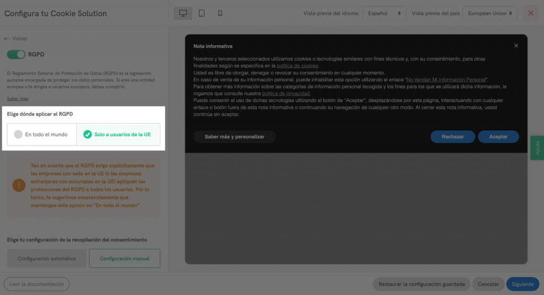The height and width of the screenshot is (295, 544).
Task: Select 'En todo el mundo' option
Action: (x=41, y=134)
